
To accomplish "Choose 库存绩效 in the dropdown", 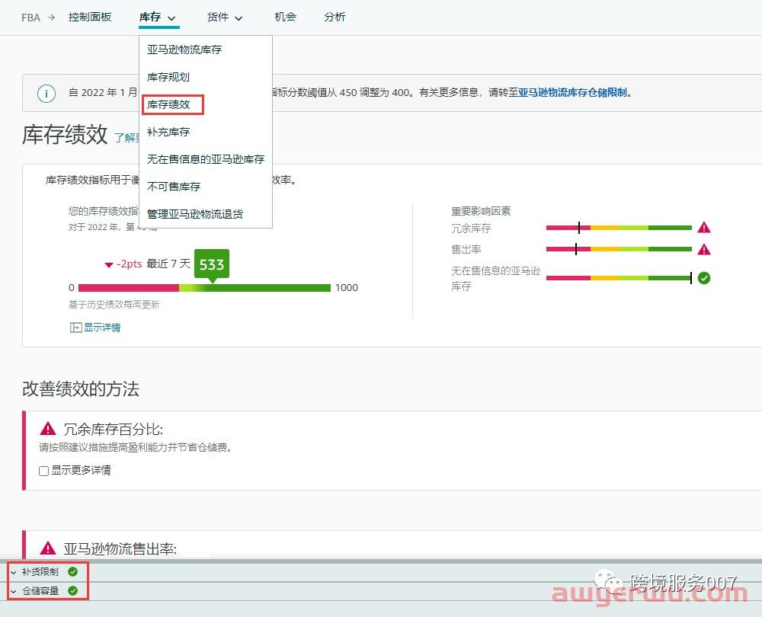I will [x=168, y=104].
